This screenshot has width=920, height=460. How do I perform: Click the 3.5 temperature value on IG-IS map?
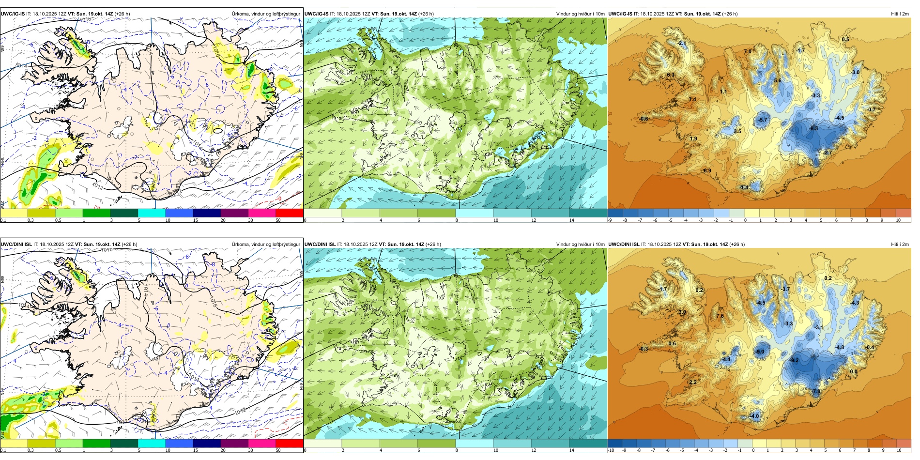[737, 131]
